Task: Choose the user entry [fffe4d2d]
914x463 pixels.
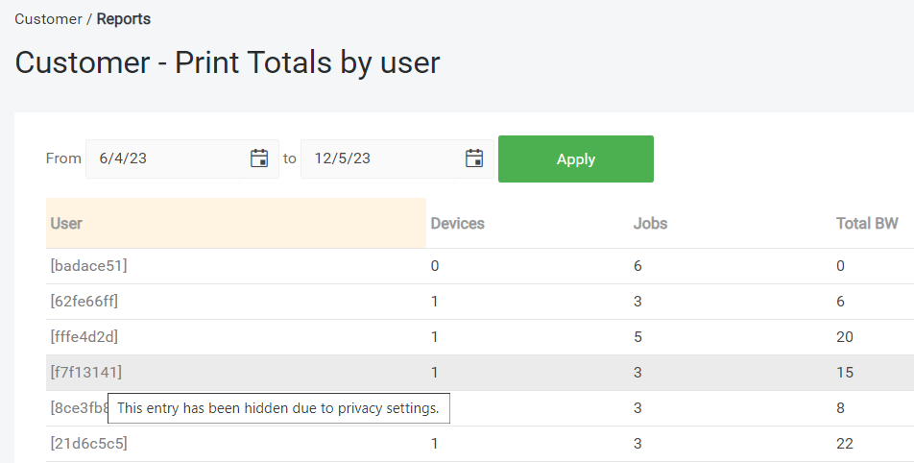Action: point(84,337)
